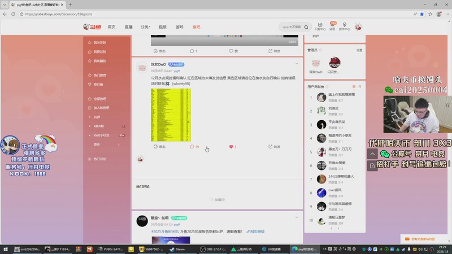The image size is (452, 254).
Task: Open the 下载中心 download center icon
Action: point(320,27)
